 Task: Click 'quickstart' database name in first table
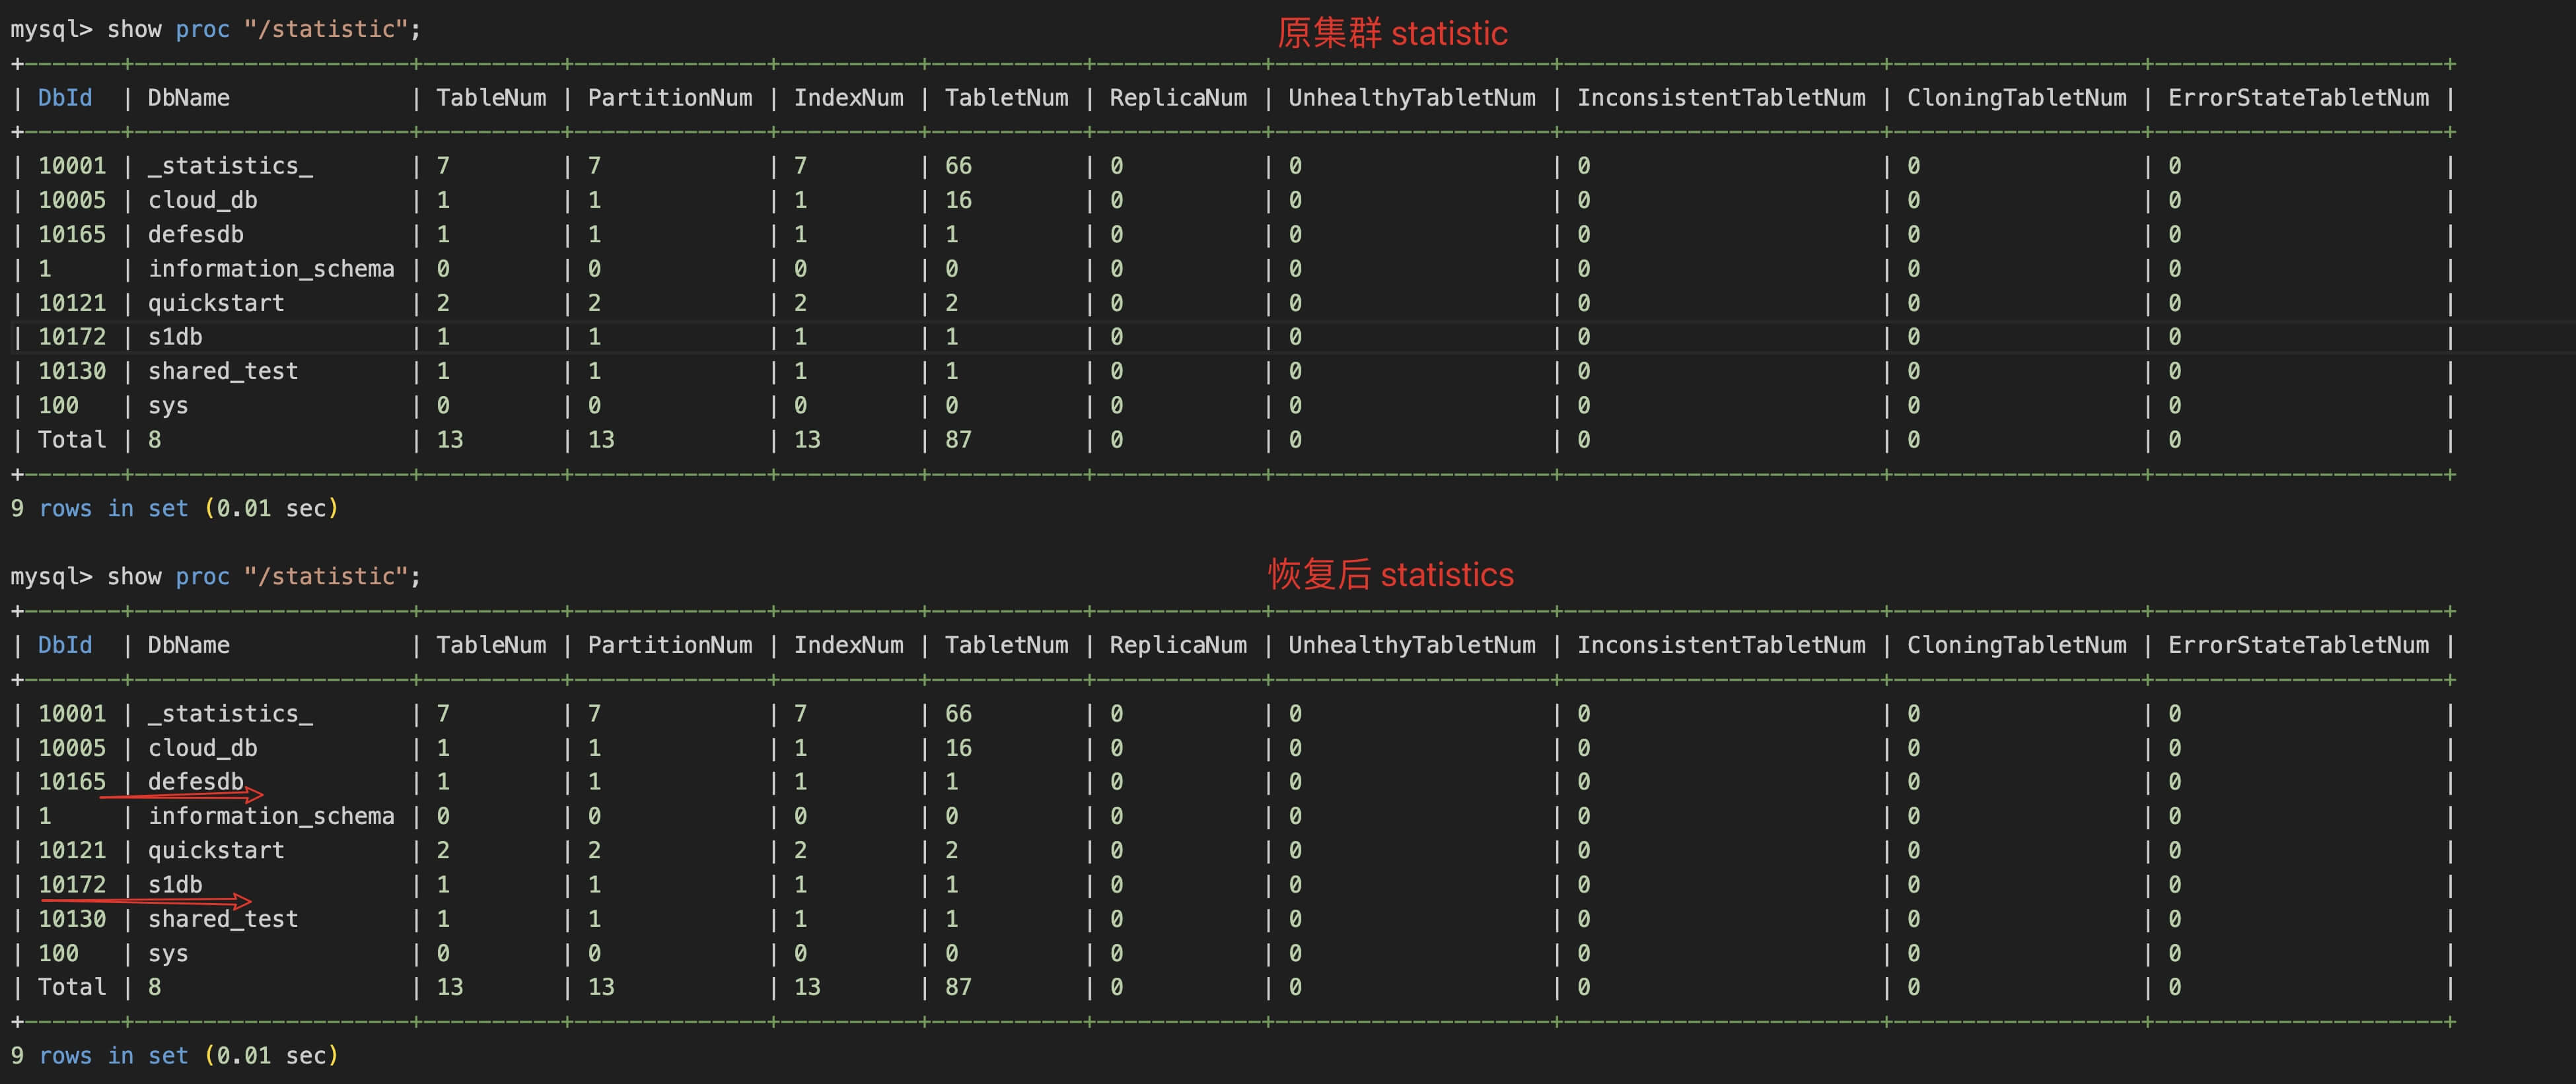click(216, 303)
